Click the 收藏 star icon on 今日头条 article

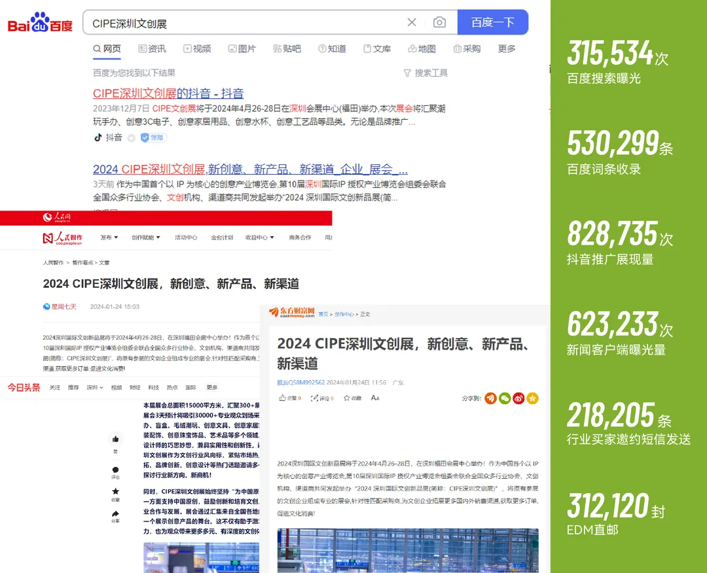[115, 491]
